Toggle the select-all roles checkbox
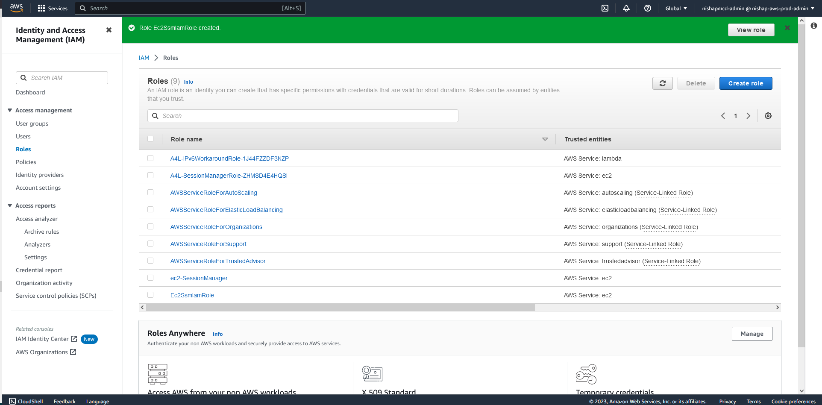822x405 pixels. (x=150, y=139)
